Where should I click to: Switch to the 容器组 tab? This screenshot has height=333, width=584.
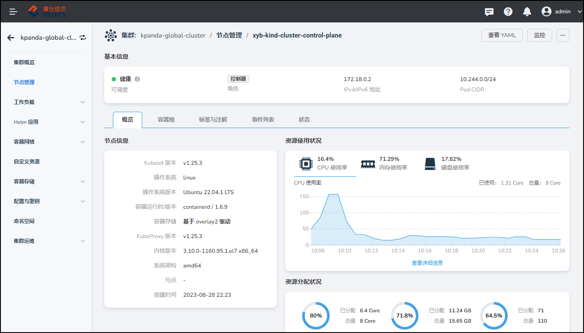[166, 120]
